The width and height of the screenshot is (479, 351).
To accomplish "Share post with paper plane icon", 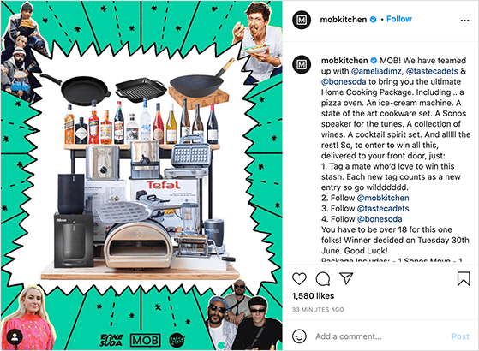I will pos(346,278).
